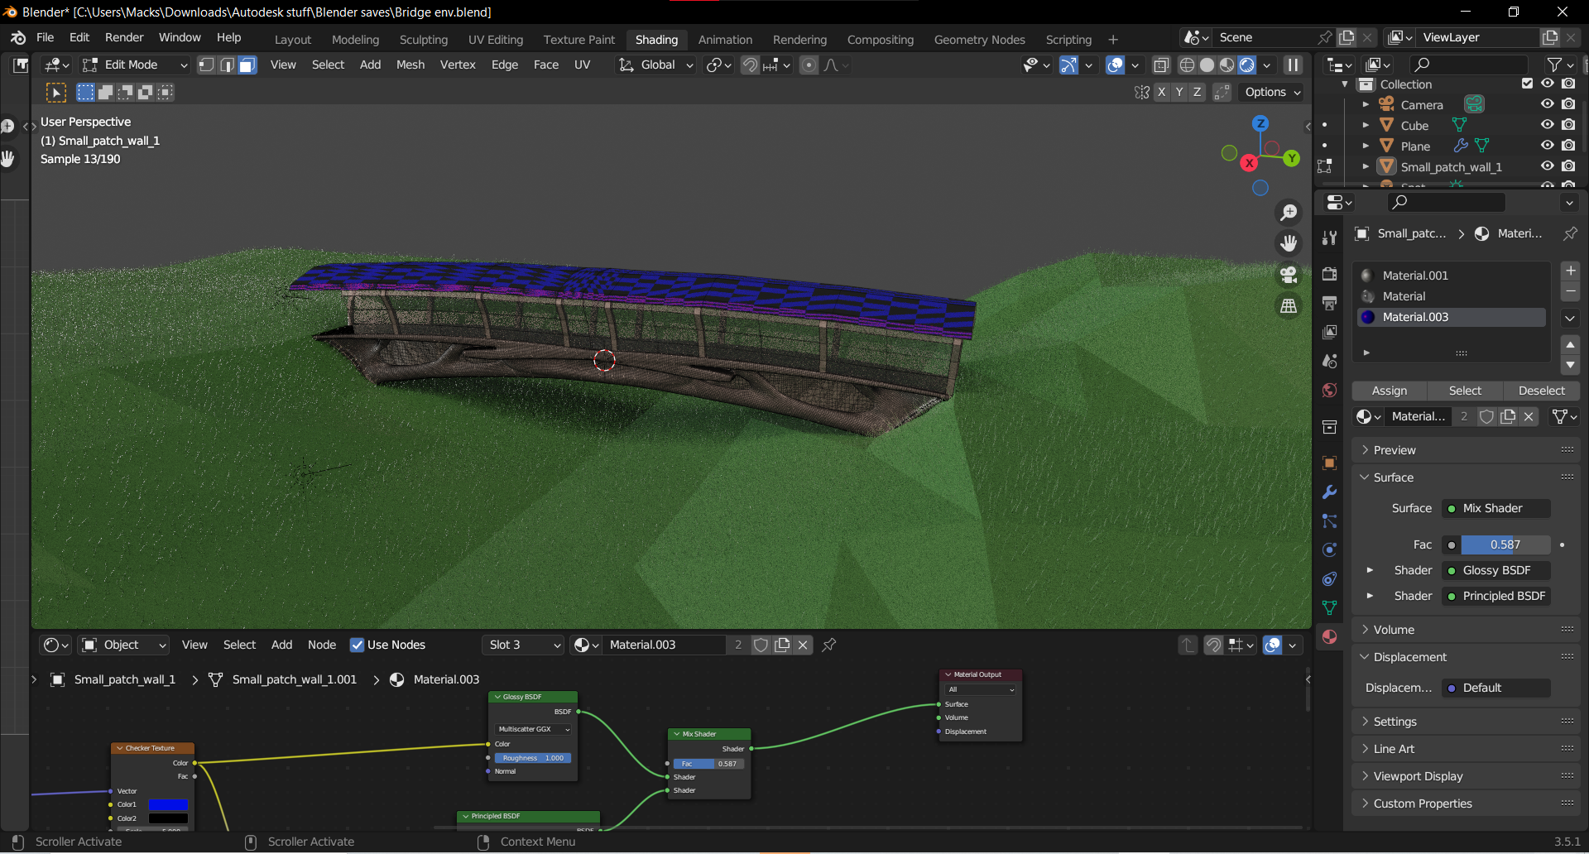Screen dimensions: 1589x854
Task: Remove the selected material slot
Action: tap(1570, 291)
